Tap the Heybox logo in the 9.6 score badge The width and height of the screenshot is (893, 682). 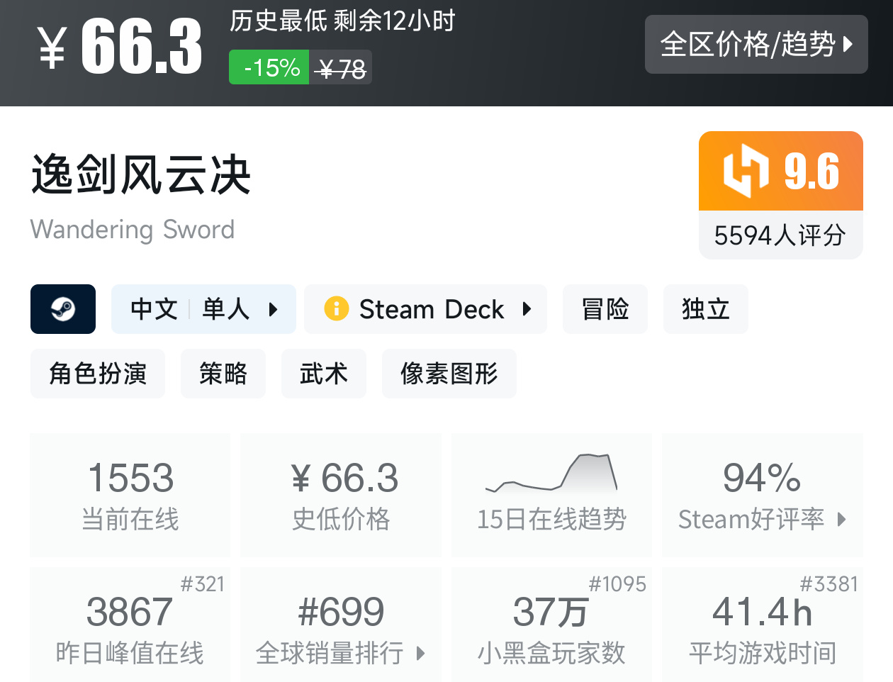745,171
